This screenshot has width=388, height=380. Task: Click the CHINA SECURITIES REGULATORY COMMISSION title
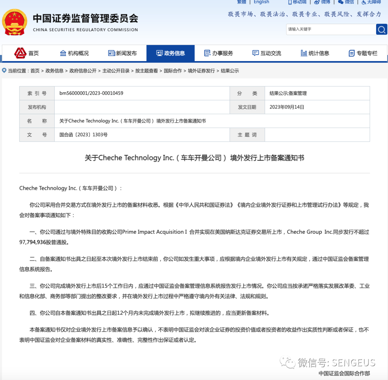(x=86, y=30)
